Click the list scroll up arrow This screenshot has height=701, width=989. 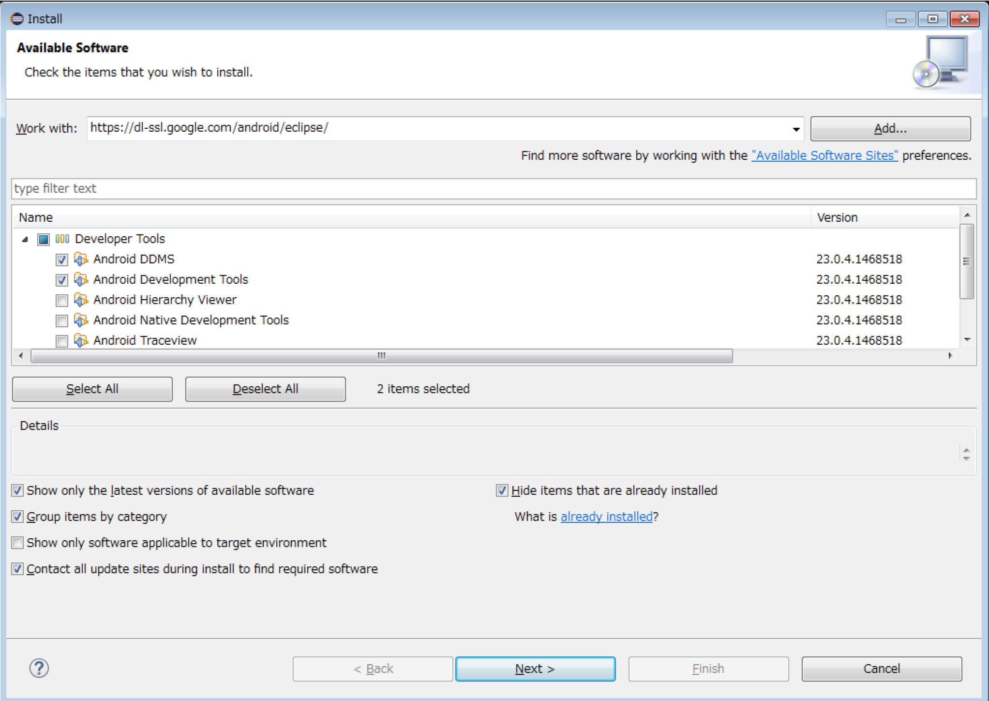point(967,214)
